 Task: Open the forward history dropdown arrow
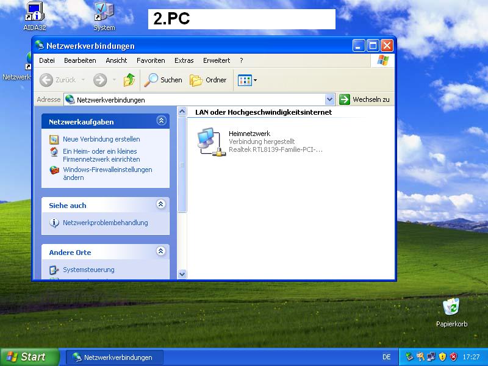[x=114, y=80]
